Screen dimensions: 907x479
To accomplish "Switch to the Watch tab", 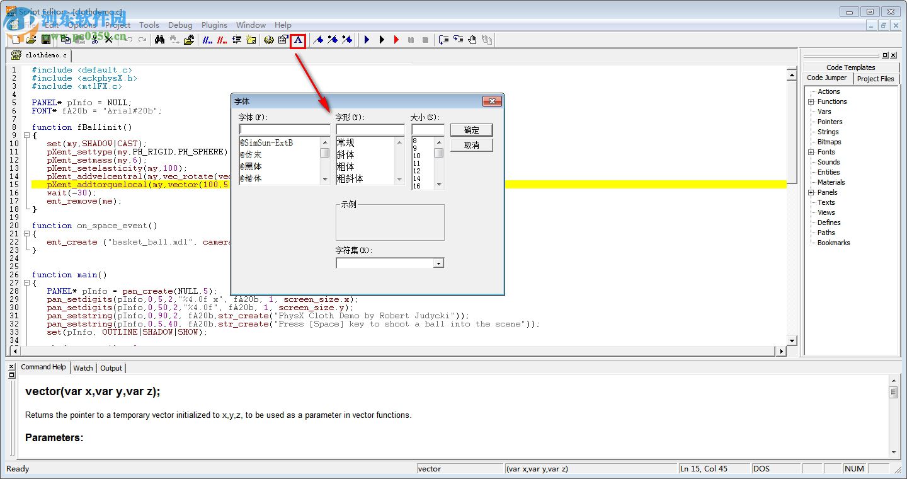I will 83,367.
